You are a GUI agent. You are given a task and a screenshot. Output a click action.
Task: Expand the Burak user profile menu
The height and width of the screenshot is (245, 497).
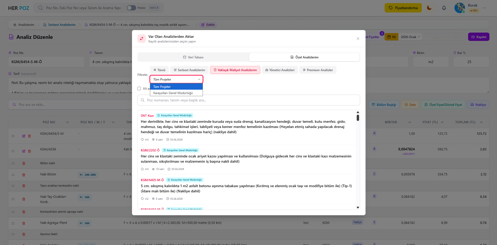(x=484, y=8)
